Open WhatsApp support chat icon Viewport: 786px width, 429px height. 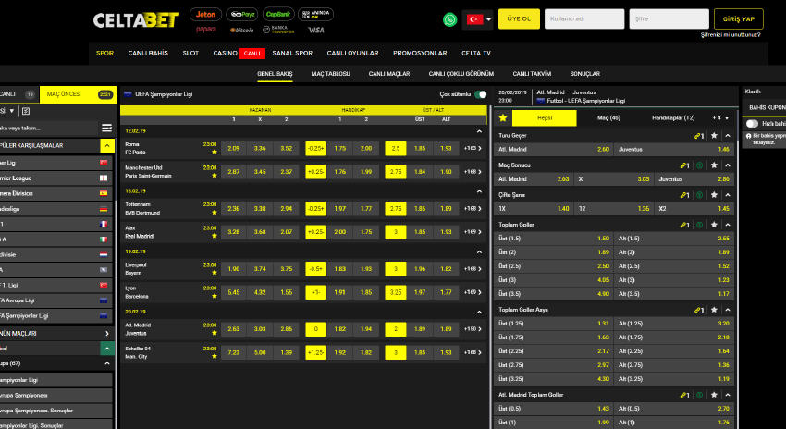pos(450,19)
